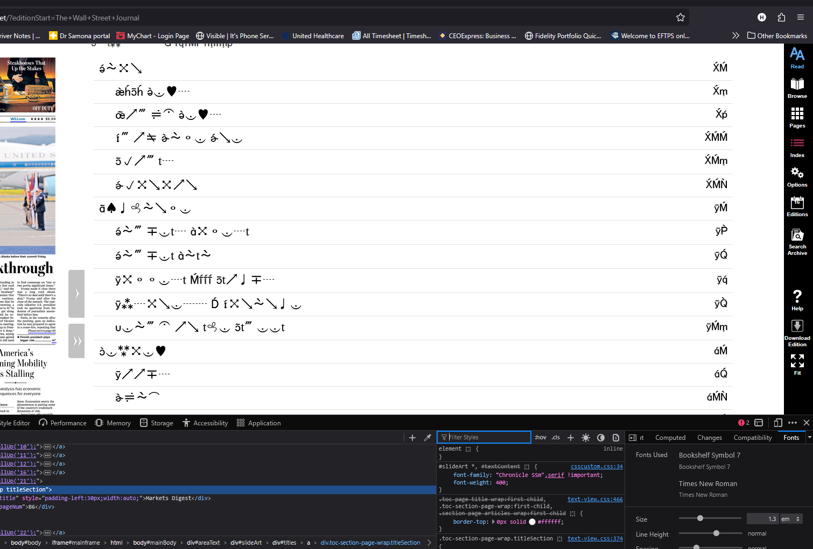Image resolution: width=813 pixels, height=549 pixels.
Task: Switch to the Memory tab
Action: click(113, 423)
